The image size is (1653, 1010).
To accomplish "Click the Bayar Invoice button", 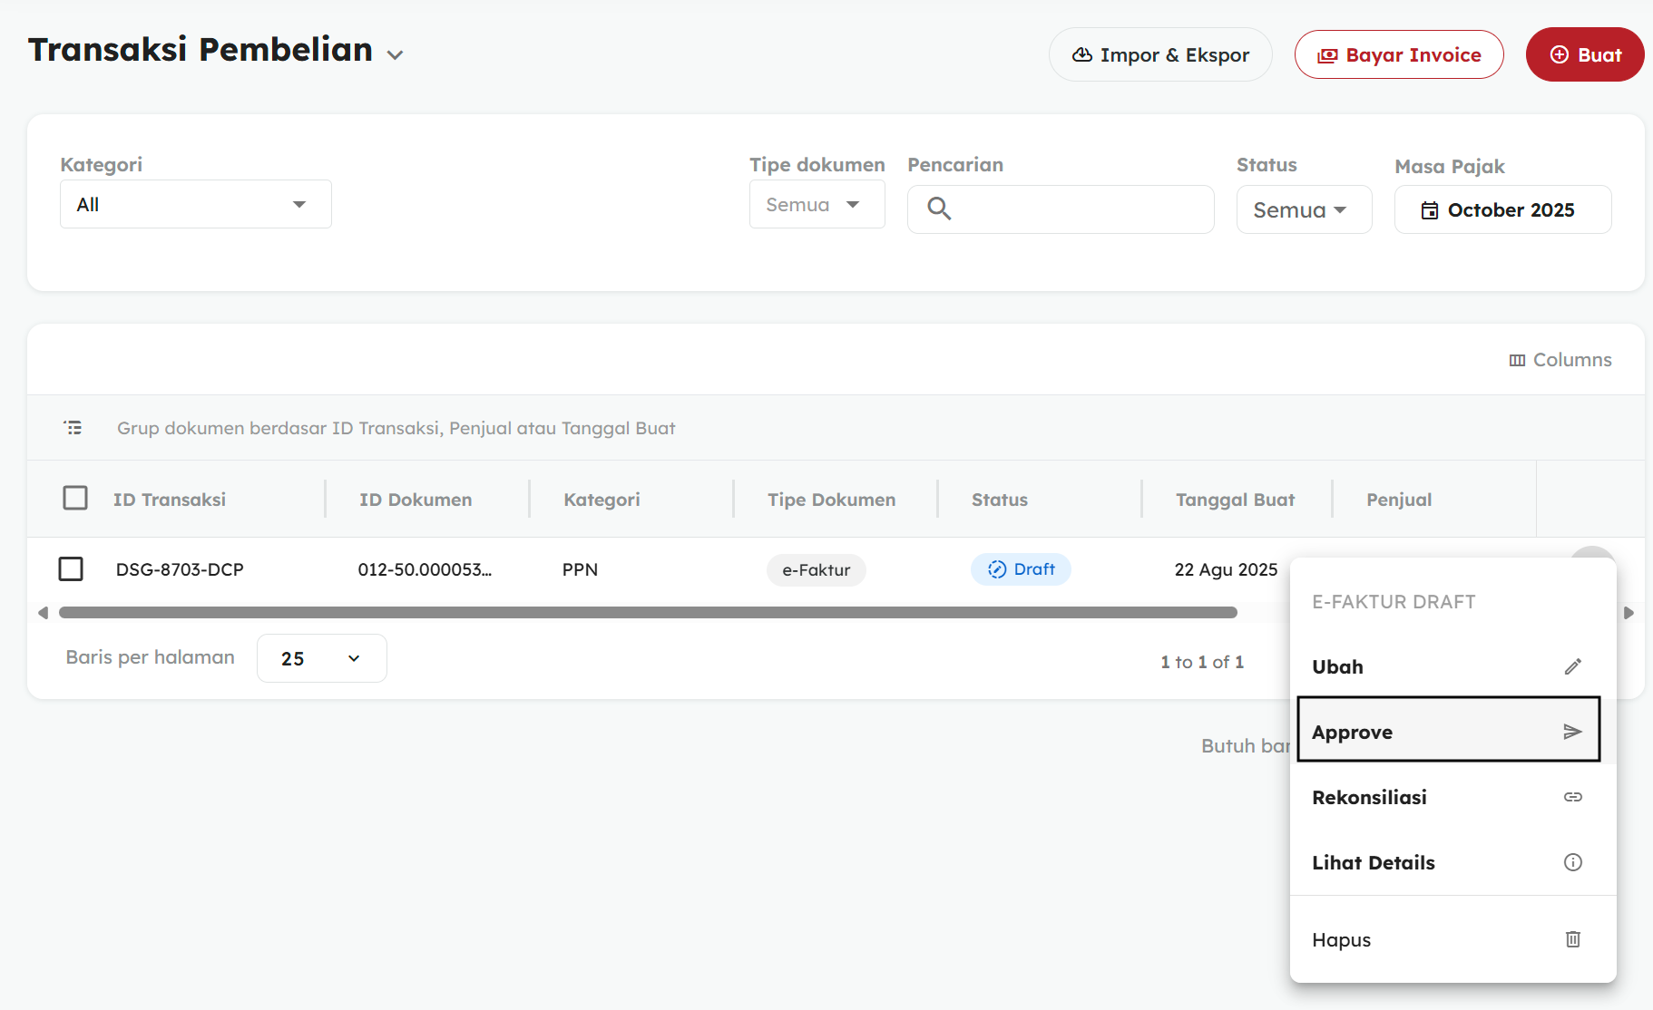I will click(x=1399, y=54).
